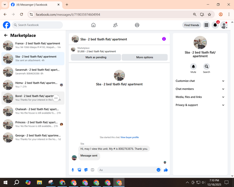Open Windows notification center icon

(227, 182)
